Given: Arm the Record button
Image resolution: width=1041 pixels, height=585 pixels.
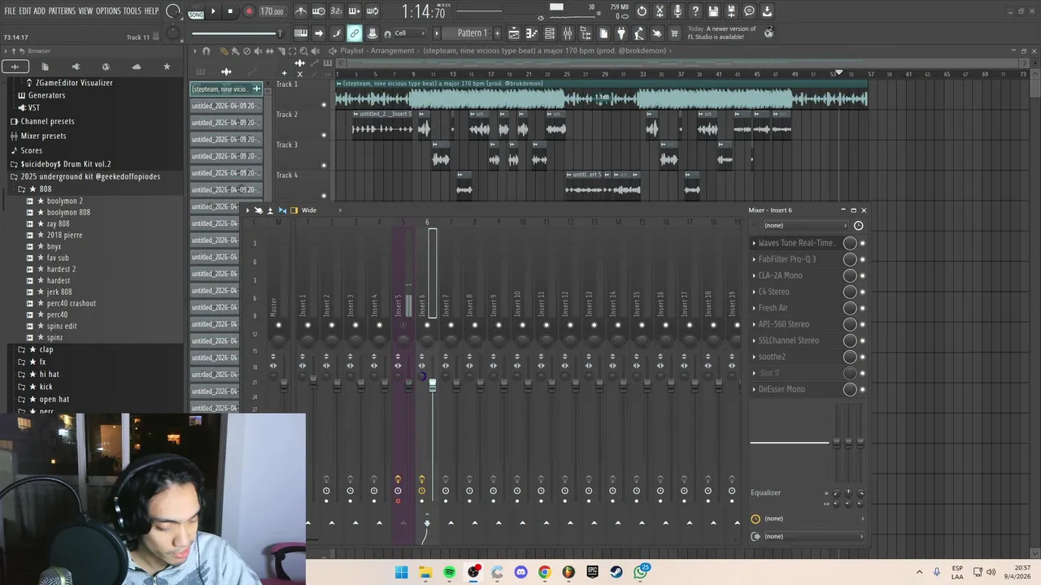Looking at the screenshot, I should point(249,11).
